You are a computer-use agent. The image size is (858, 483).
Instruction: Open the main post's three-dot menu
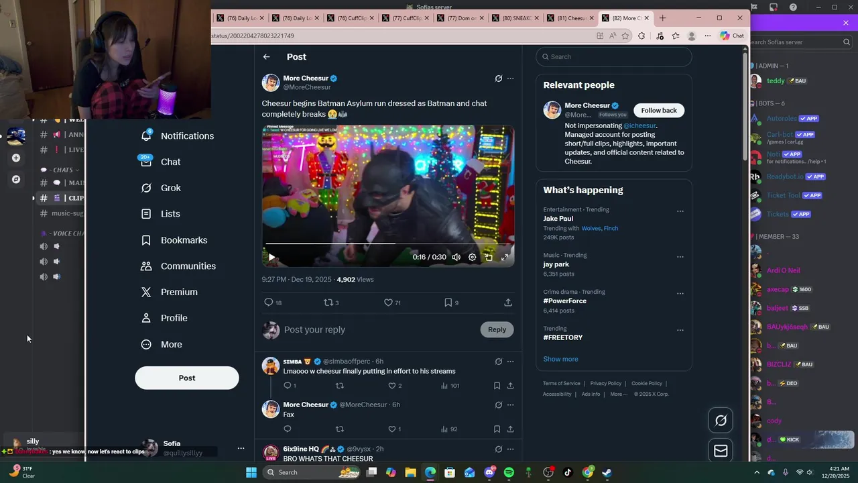click(510, 78)
